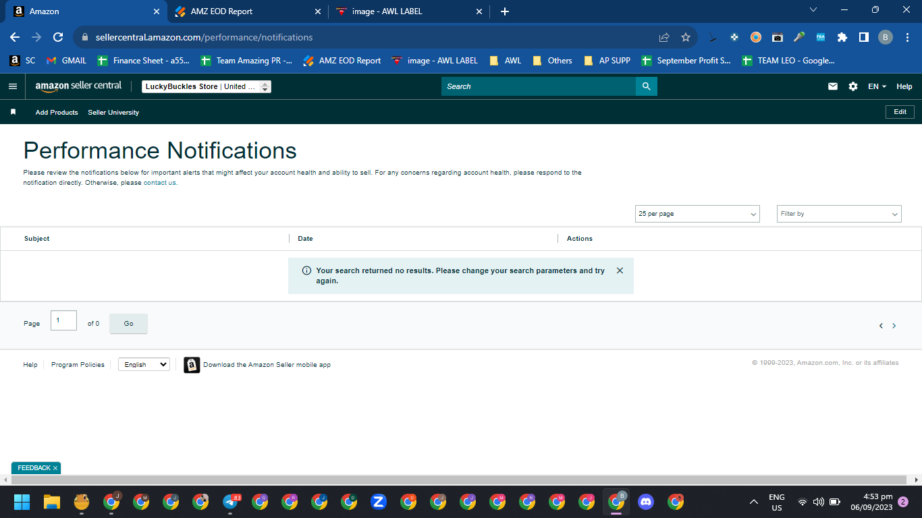Open the Filter by dropdown
The image size is (922, 518).
pos(839,214)
